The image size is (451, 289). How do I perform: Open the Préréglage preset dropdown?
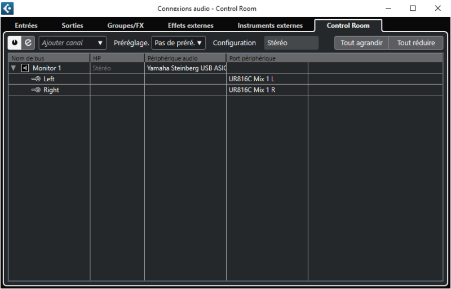tap(179, 43)
